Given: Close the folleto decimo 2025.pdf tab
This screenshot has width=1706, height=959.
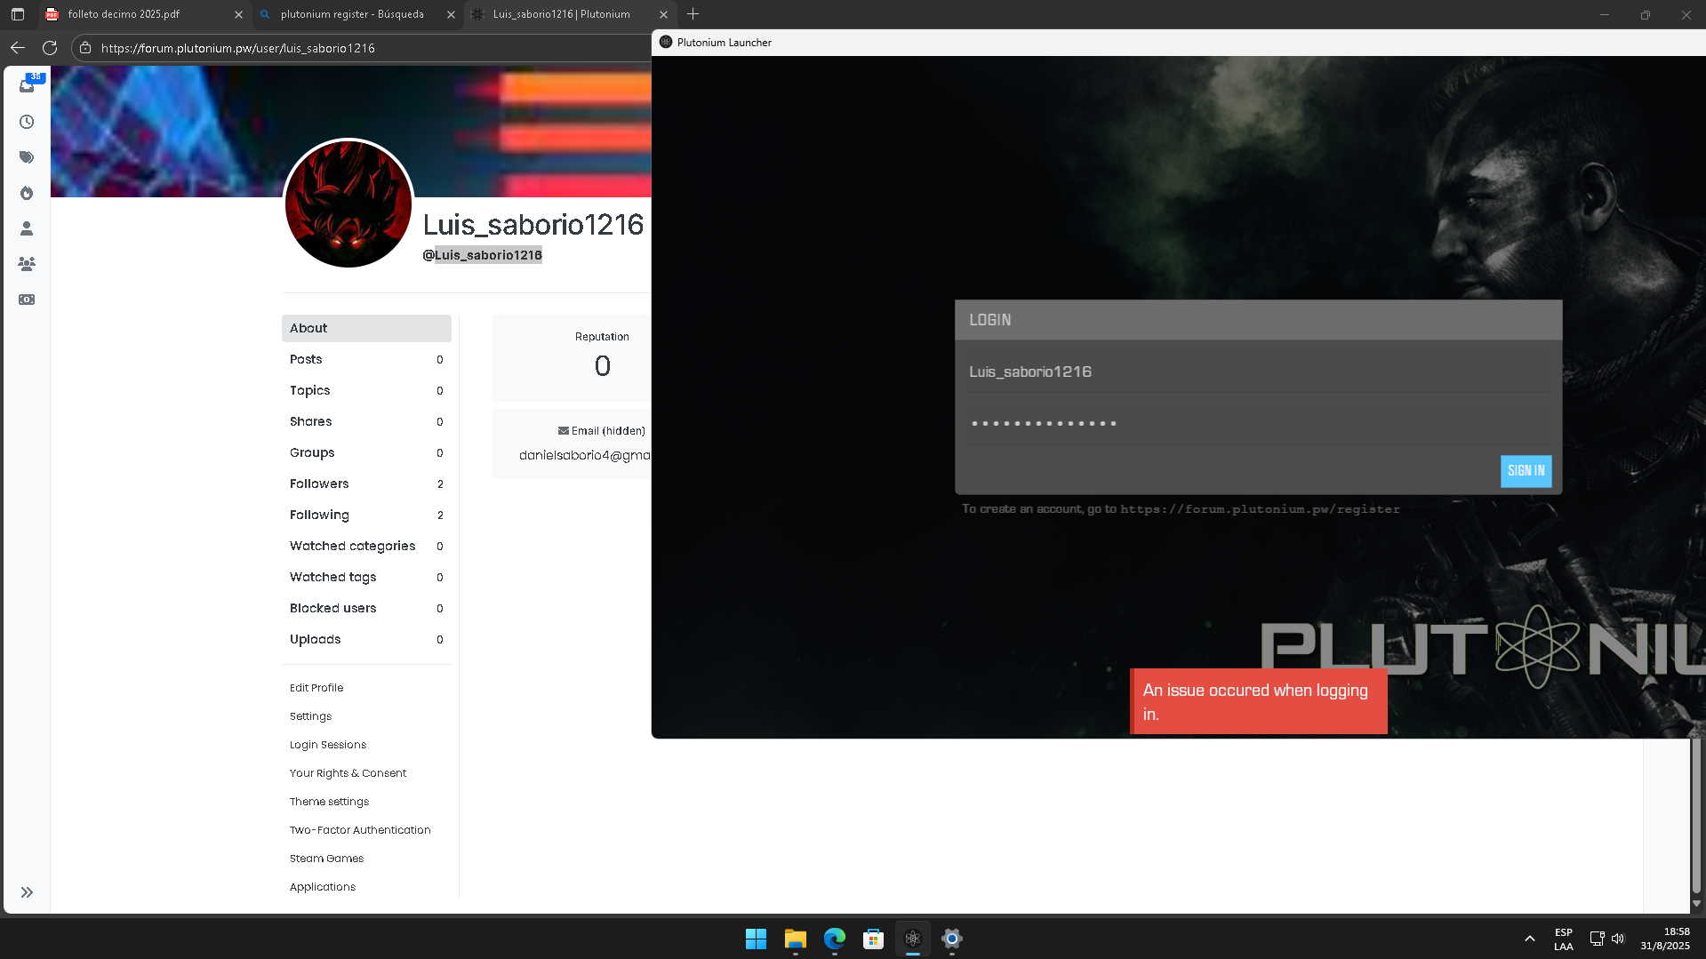Looking at the screenshot, I should coord(238,14).
